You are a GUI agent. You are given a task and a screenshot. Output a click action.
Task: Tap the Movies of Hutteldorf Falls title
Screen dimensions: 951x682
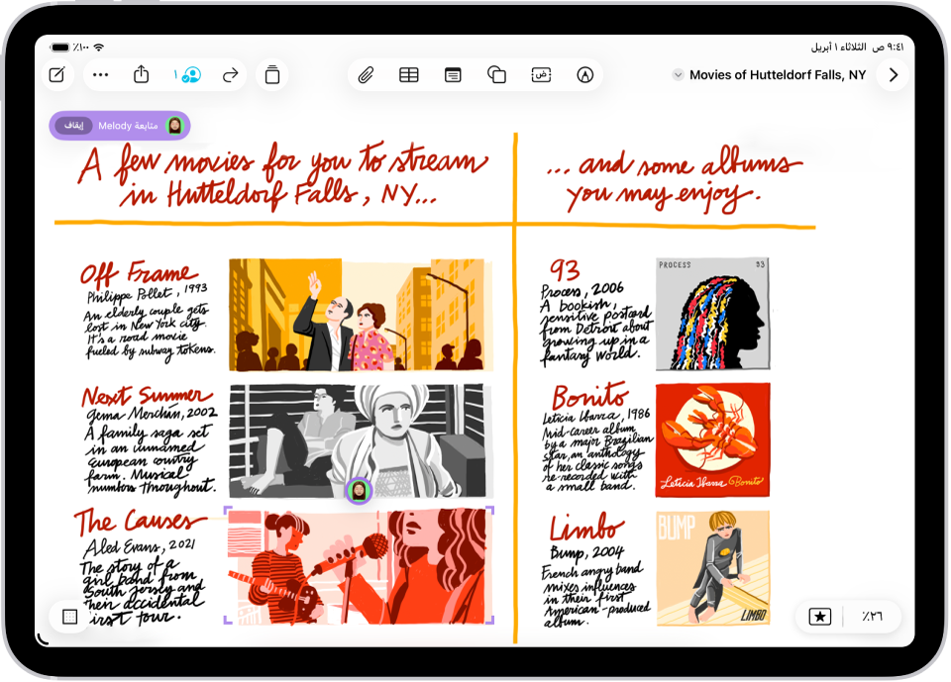[x=777, y=75]
